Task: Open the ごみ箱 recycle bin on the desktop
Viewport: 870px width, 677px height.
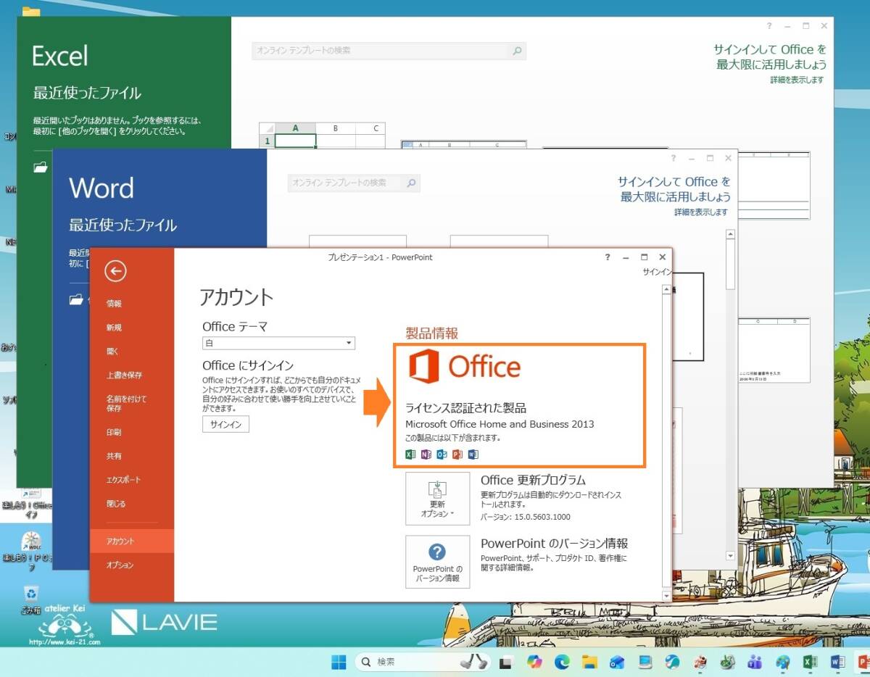Action: pos(31,600)
